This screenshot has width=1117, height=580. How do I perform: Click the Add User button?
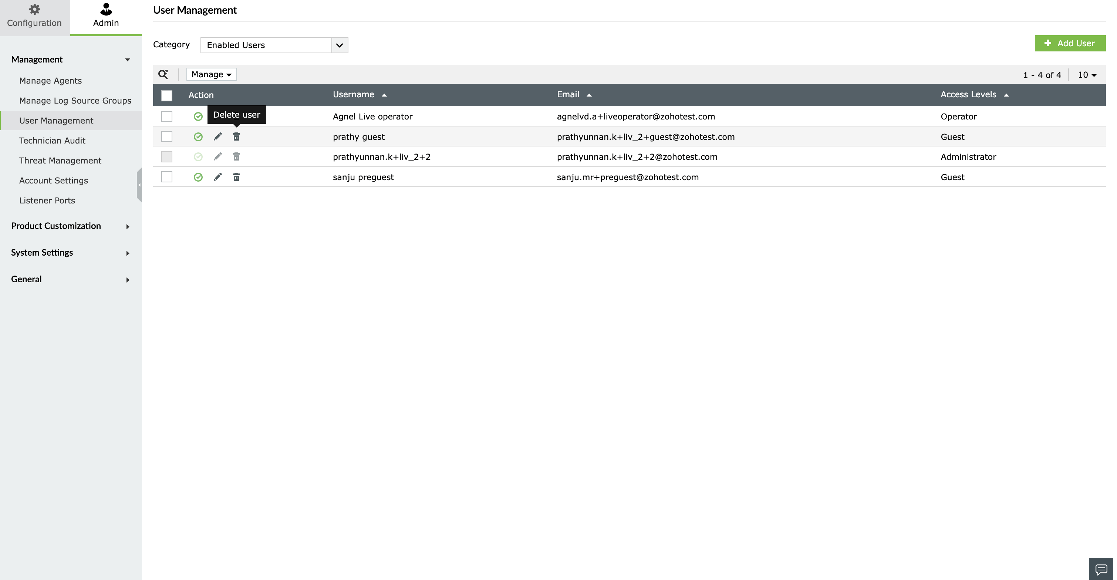(1070, 43)
